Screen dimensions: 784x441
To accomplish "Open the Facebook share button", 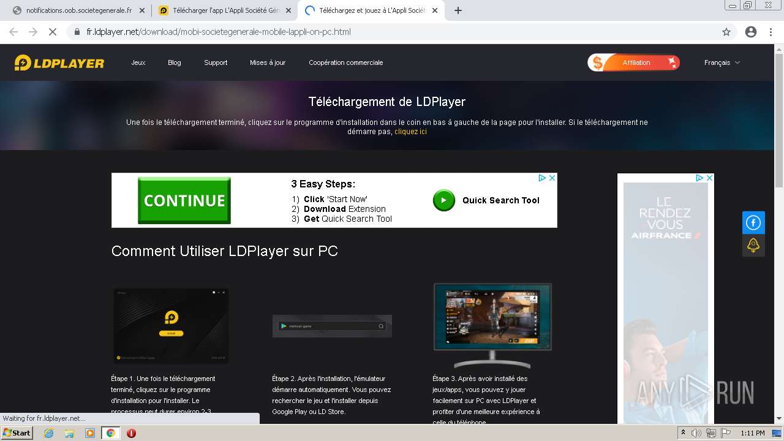I will 753,223.
